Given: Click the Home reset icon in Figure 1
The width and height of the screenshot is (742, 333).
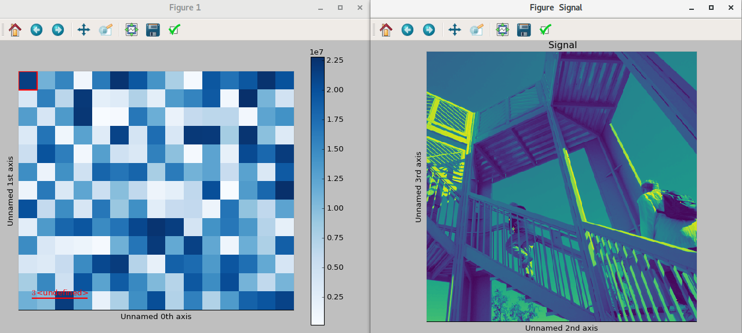Looking at the screenshot, I should coord(15,30).
